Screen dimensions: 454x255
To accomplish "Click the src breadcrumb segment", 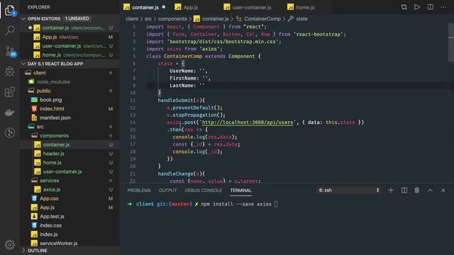I will coord(148,19).
